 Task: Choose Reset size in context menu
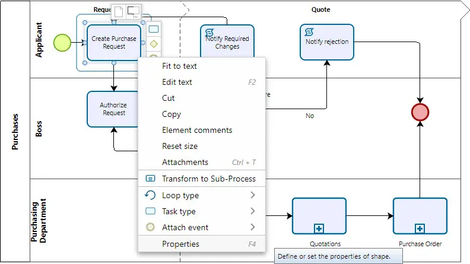(202, 146)
